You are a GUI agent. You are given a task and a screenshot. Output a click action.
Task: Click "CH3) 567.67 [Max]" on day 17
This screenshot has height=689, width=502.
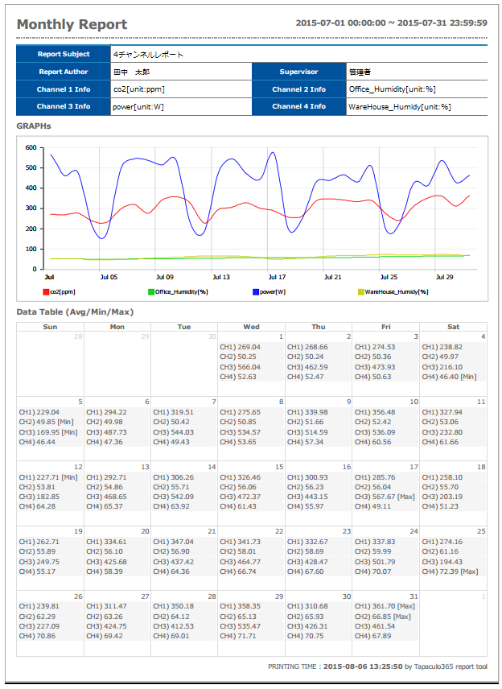[x=385, y=497]
